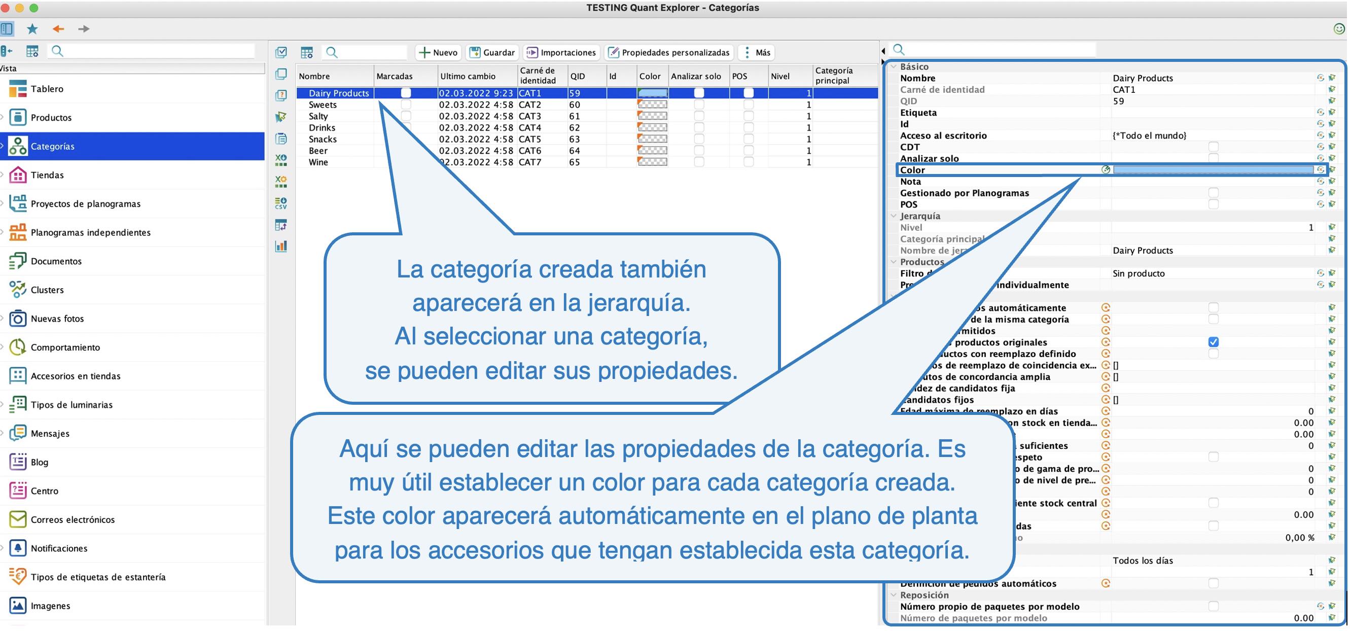Click the Comportamiento icon
The image size is (1350, 631).
click(x=18, y=347)
